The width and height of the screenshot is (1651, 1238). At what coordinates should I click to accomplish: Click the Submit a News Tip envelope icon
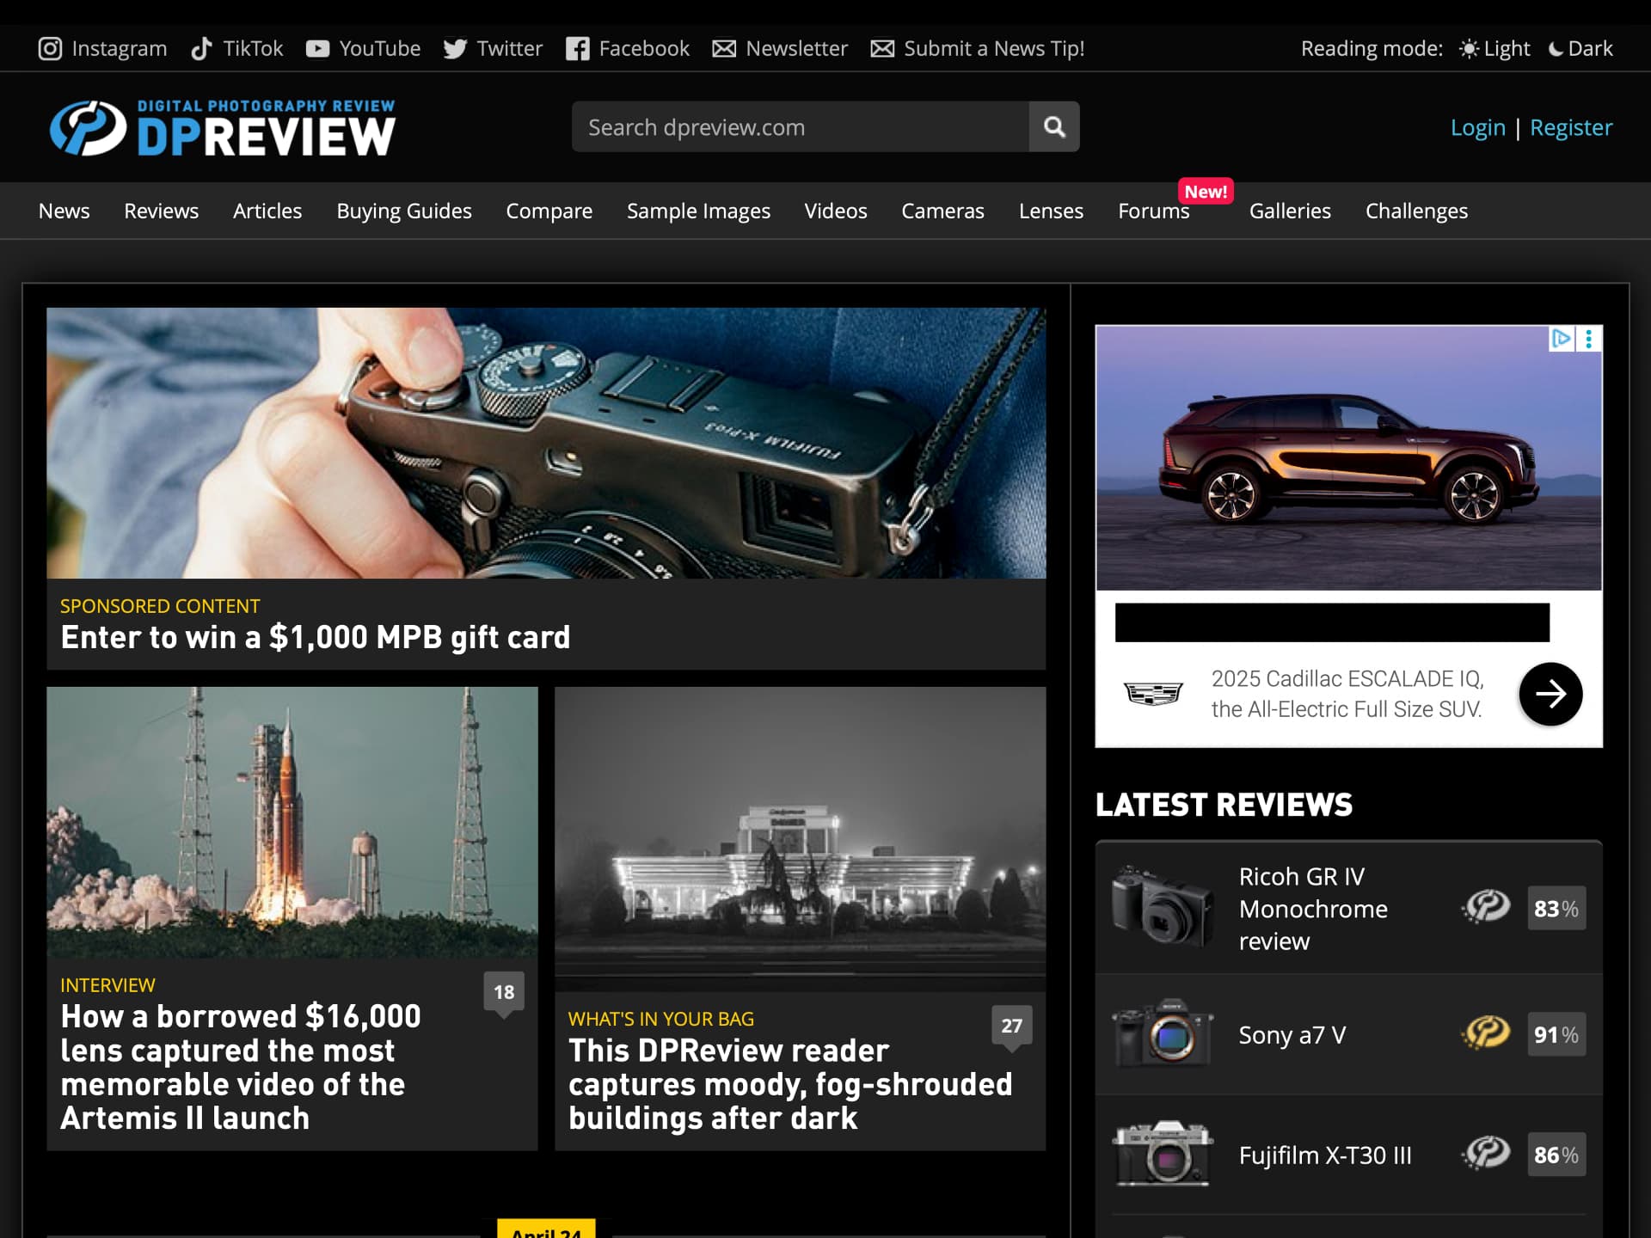882,49
